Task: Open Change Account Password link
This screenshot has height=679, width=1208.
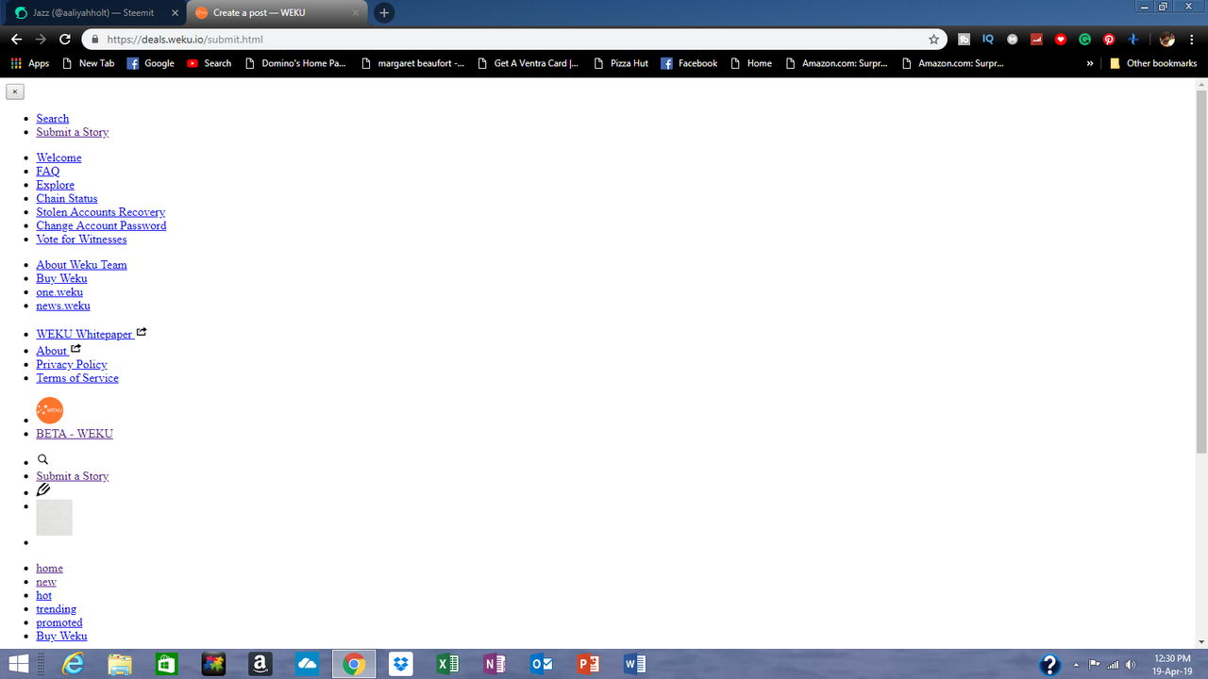Action: 101,225
